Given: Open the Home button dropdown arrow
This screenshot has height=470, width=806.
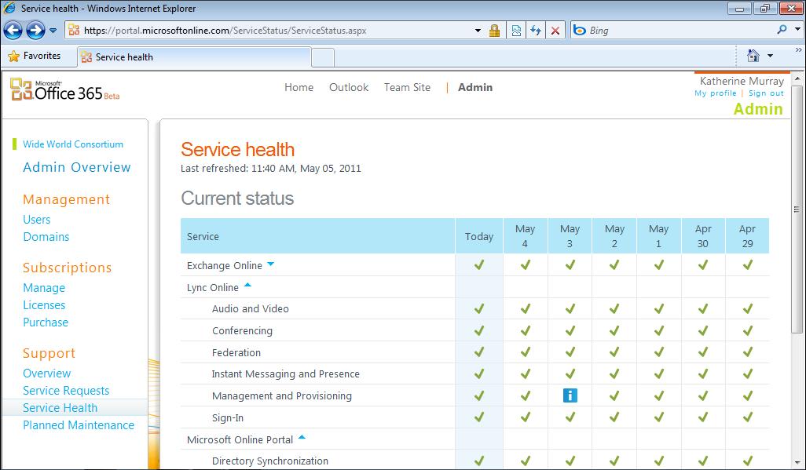Looking at the screenshot, I should [x=770, y=56].
